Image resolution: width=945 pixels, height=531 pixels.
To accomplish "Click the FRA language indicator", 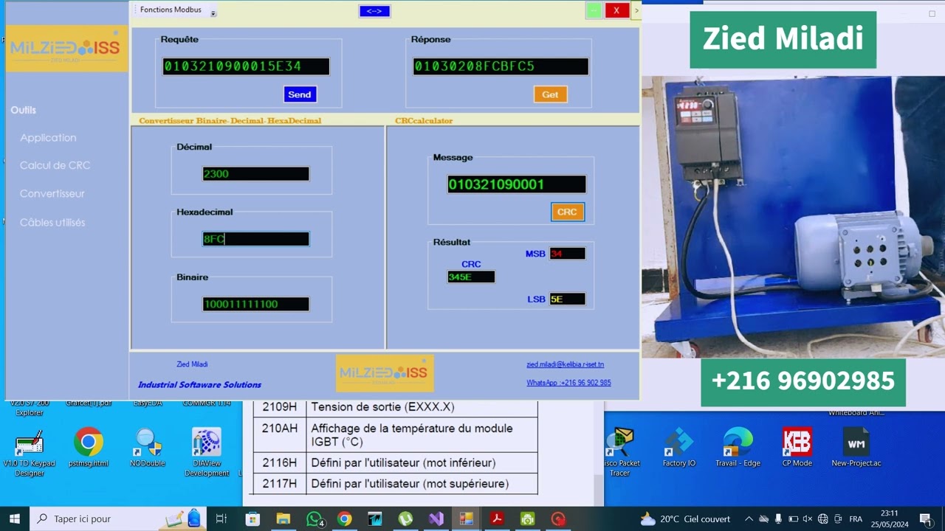I will point(856,519).
